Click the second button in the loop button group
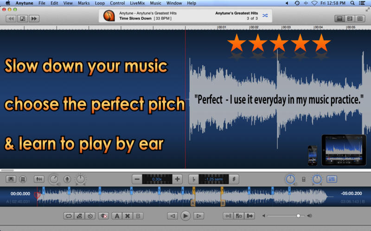This screenshot has width=371, height=231. [79, 216]
